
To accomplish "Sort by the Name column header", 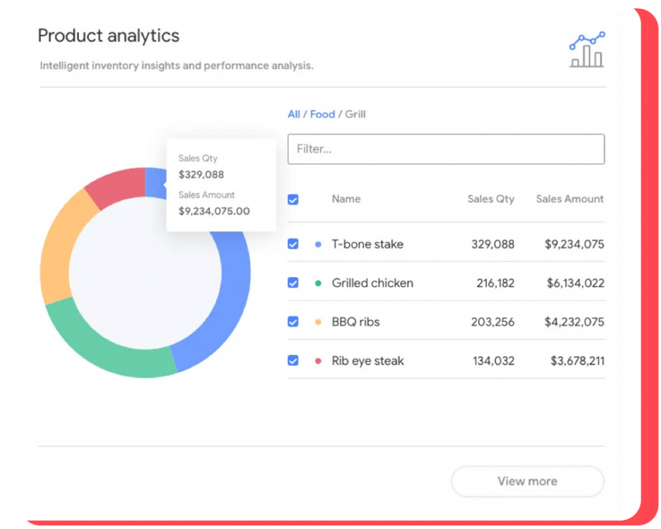I will pos(346,199).
